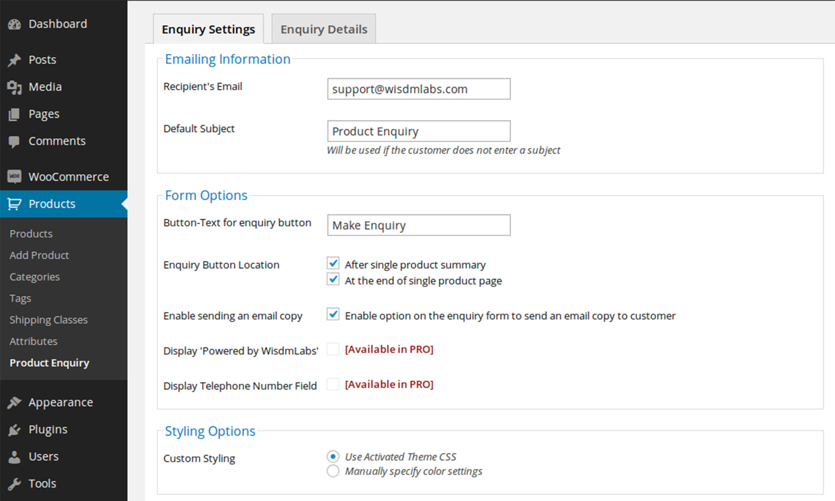
Task: Click Available in PRO beside Telephone Number
Action: [x=389, y=384]
